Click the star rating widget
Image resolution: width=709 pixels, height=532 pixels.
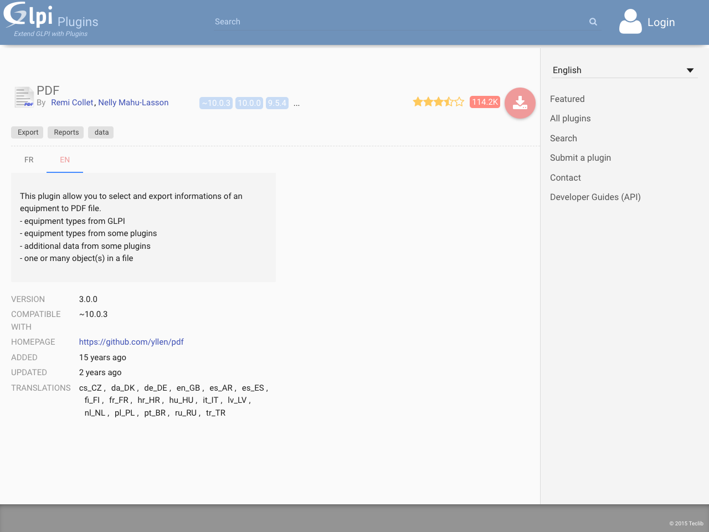438,102
